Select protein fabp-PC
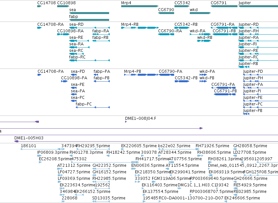This screenshot has height=203, width=278. pos(93,107)
